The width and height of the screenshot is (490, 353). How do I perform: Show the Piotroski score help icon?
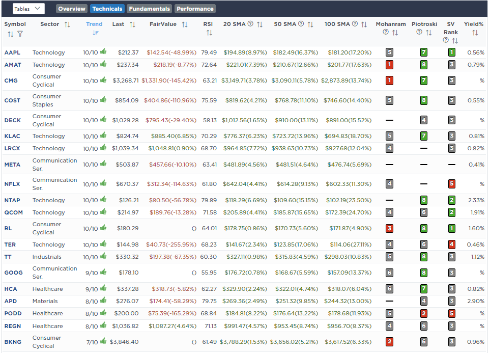[419, 32]
